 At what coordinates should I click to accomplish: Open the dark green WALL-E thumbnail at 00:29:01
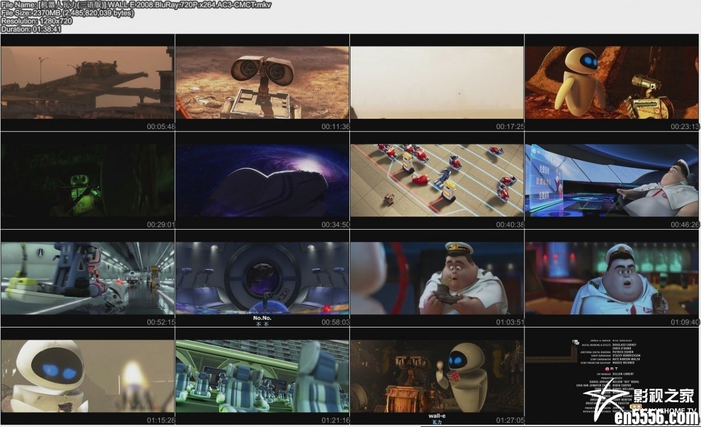point(87,181)
